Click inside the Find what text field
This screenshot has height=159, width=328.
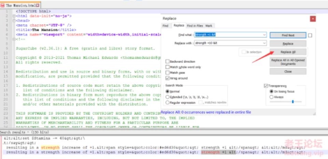pyautogui.click(x=229, y=35)
